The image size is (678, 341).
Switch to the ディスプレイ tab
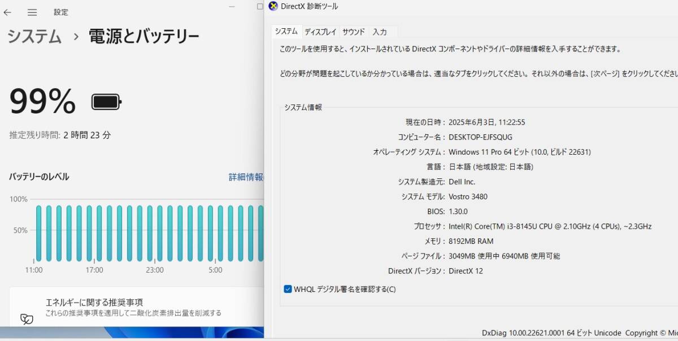(x=320, y=32)
